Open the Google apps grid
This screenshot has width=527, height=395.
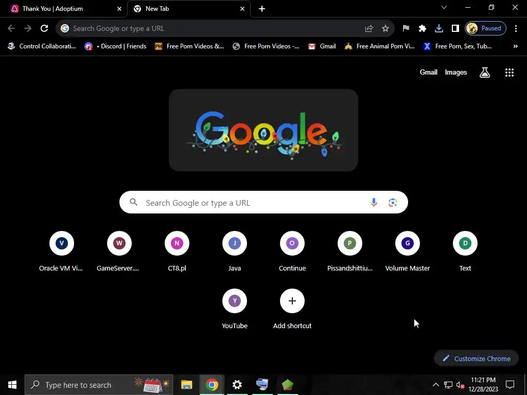(510, 72)
